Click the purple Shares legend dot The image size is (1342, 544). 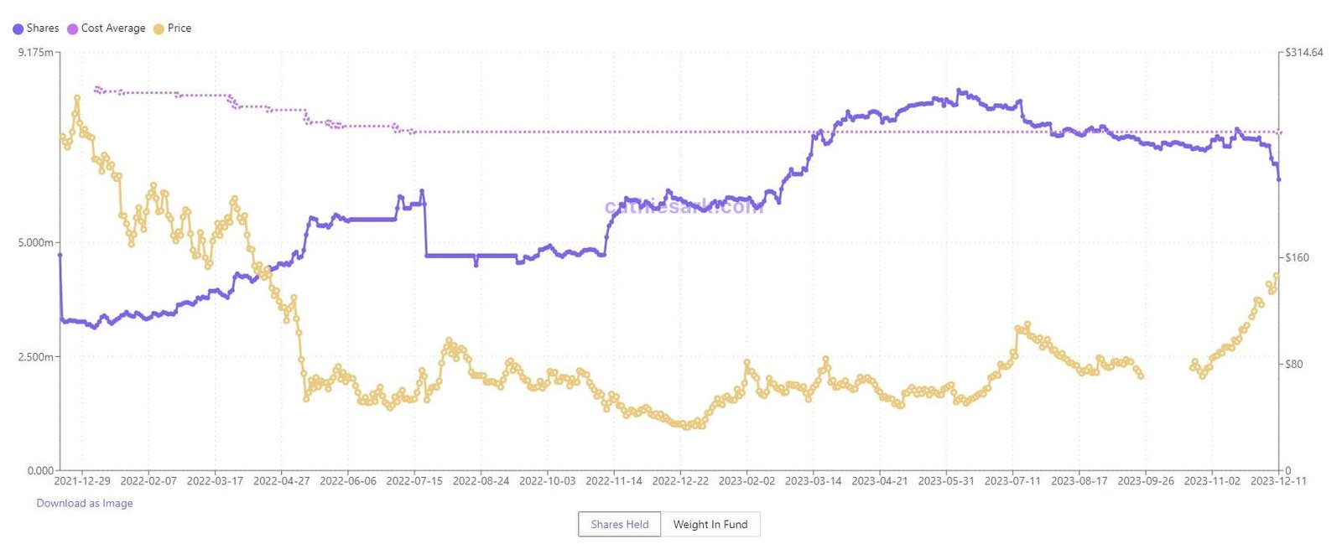pos(18,28)
